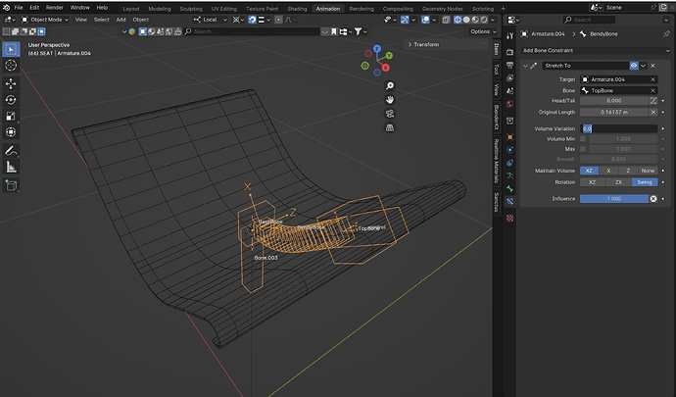Switch to the Shading workspace tab
The height and width of the screenshot is (397, 676).
(297, 9)
